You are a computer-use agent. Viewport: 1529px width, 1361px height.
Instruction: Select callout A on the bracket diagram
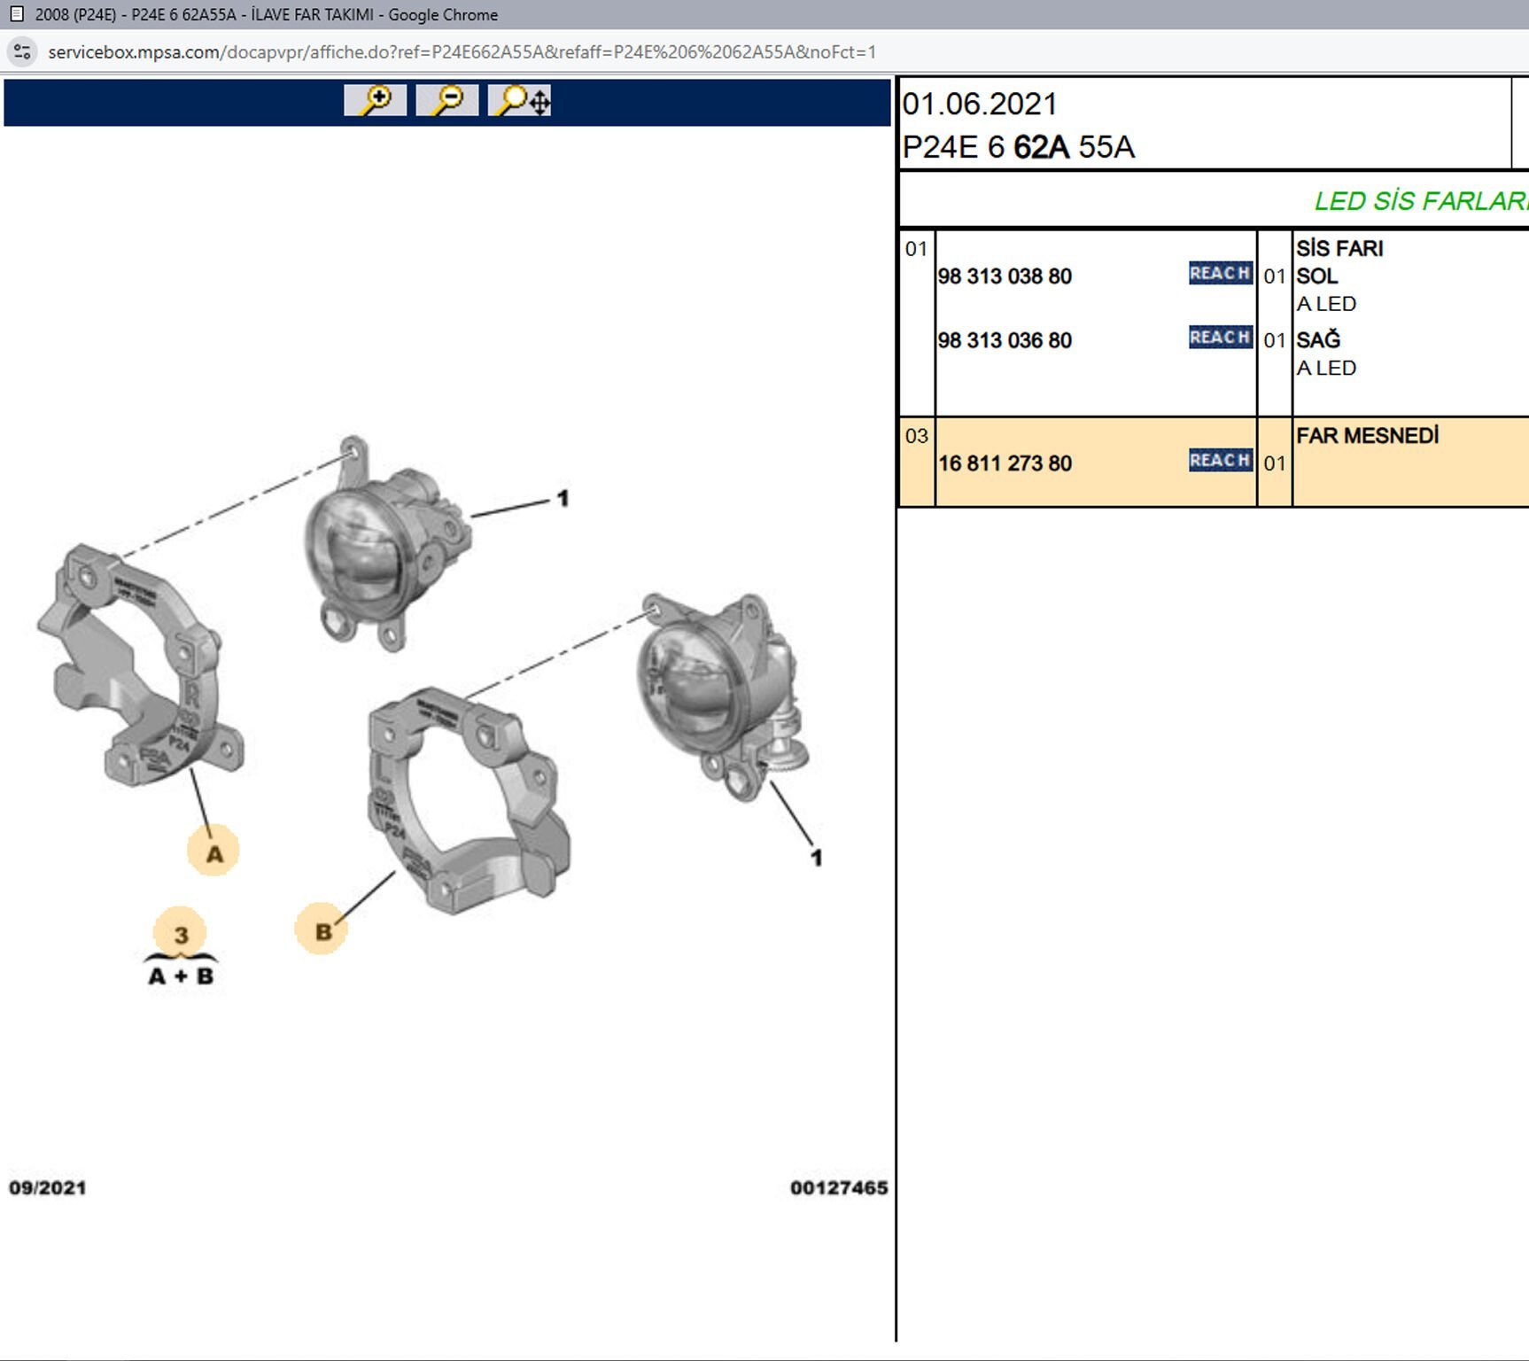pos(213,852)
